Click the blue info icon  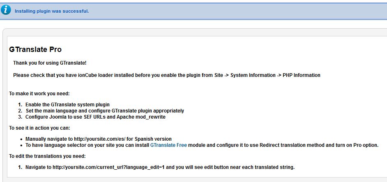click(6, 10)
